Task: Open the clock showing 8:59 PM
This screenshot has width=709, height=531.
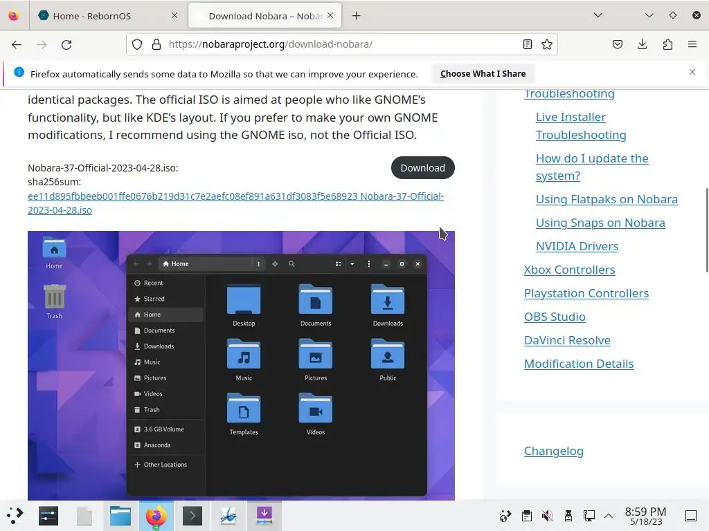Action: click(x=646, y=516)
